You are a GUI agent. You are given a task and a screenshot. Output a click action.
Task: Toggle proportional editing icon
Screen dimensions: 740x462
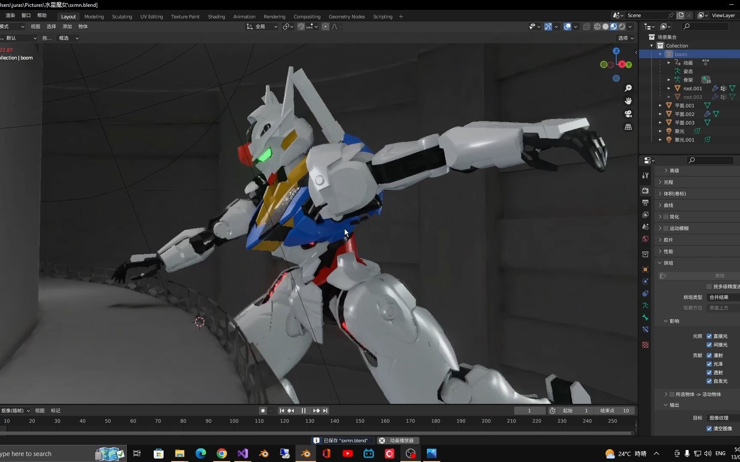(325, 27)
